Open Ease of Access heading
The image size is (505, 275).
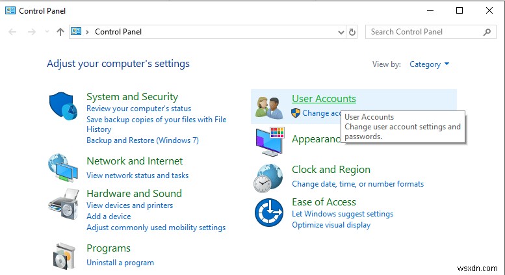click(x=324, y=202)
